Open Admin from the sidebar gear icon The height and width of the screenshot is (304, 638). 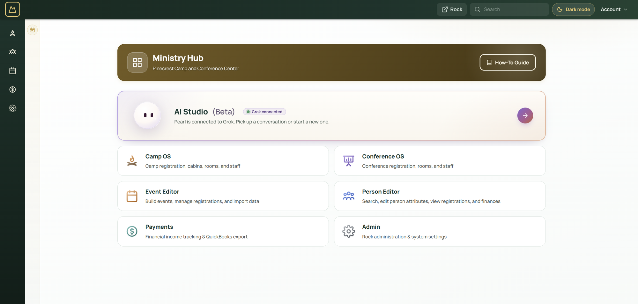click(x=12, y=108)
